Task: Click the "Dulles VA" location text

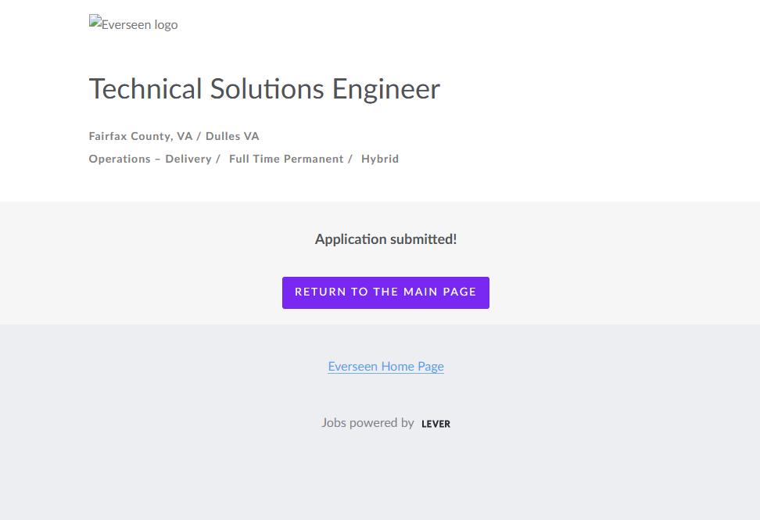Action: 232,136
